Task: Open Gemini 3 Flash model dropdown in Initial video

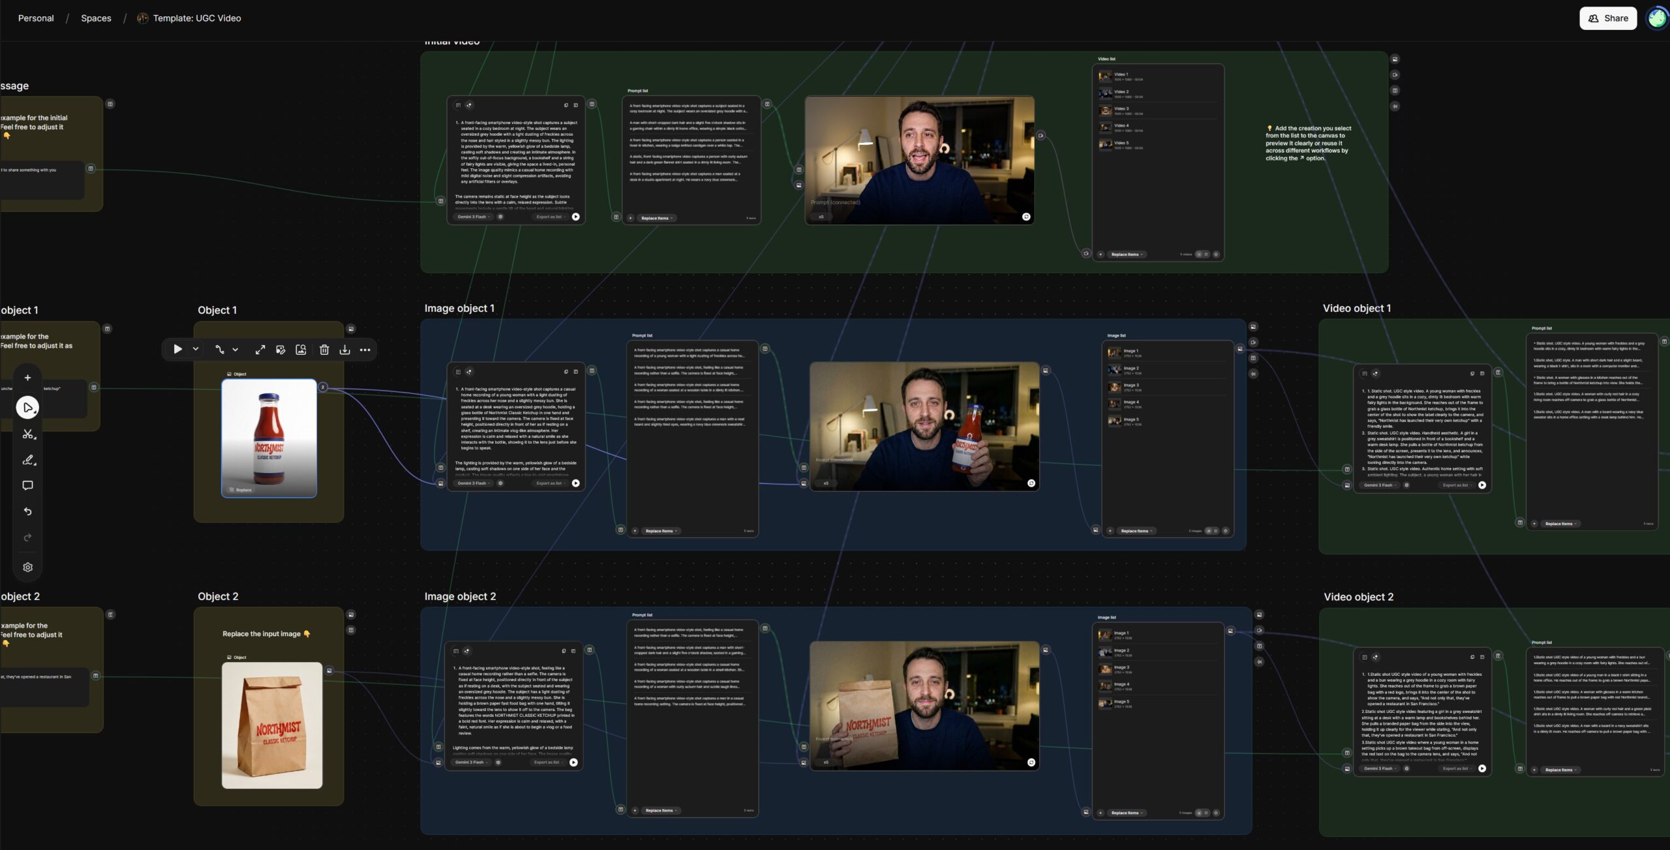Action: (474, 217)
